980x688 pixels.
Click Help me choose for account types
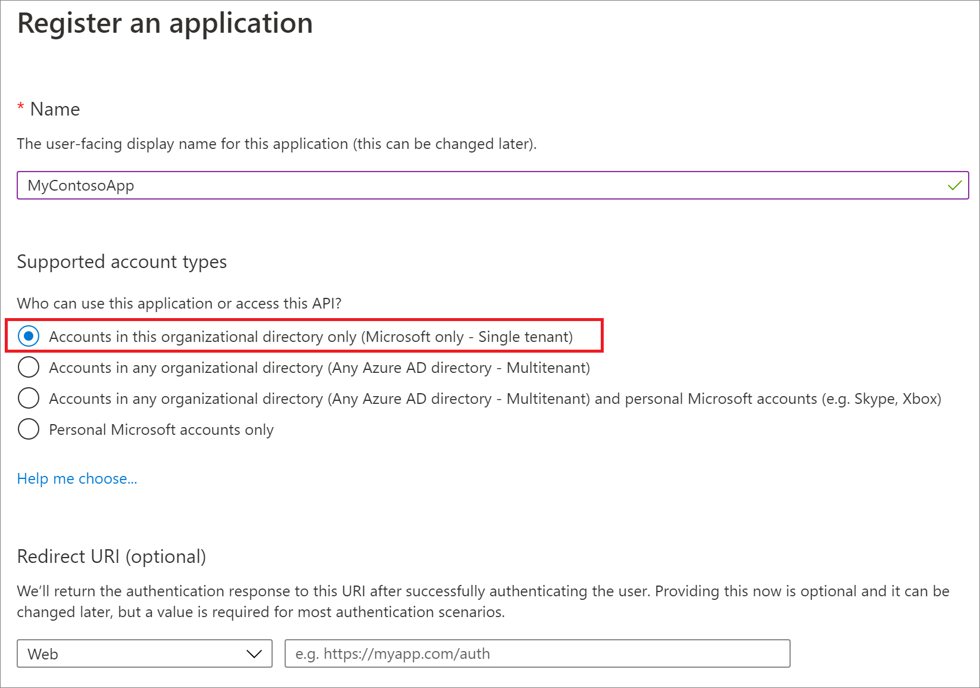[x=76, y=478]
